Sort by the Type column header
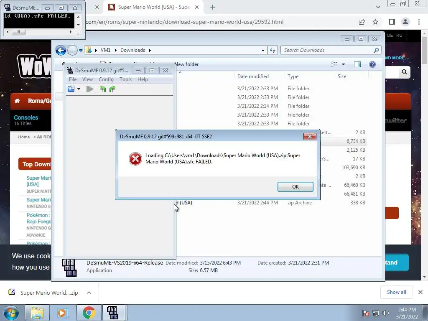The image size is (428, 321). pyautogui.click(x=293, y=76)
